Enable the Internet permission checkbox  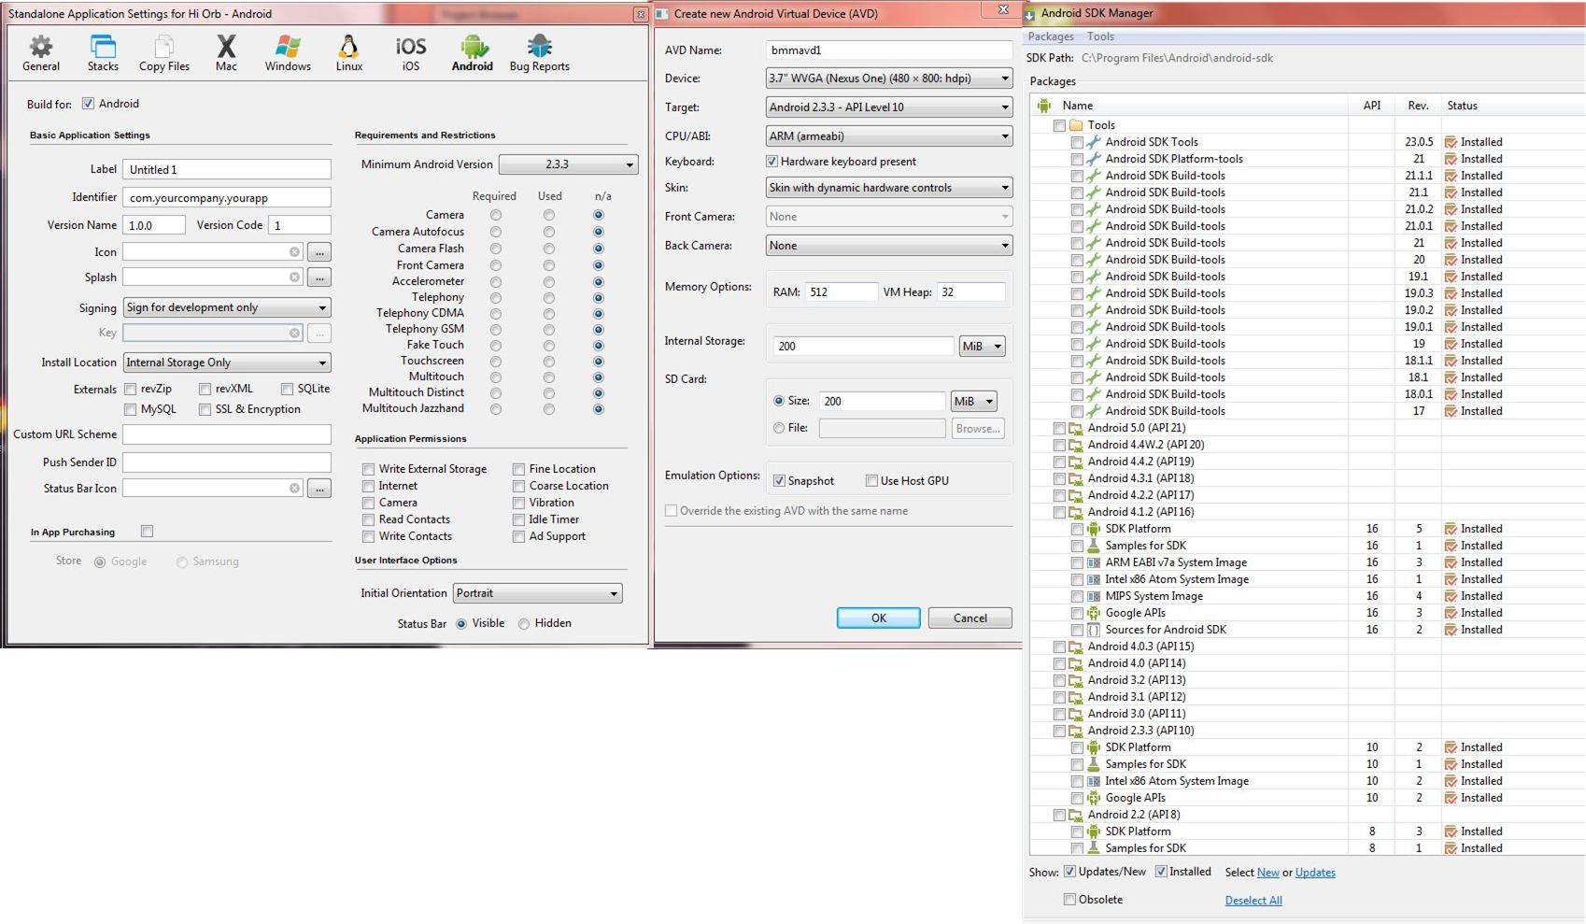coord(369,486)
